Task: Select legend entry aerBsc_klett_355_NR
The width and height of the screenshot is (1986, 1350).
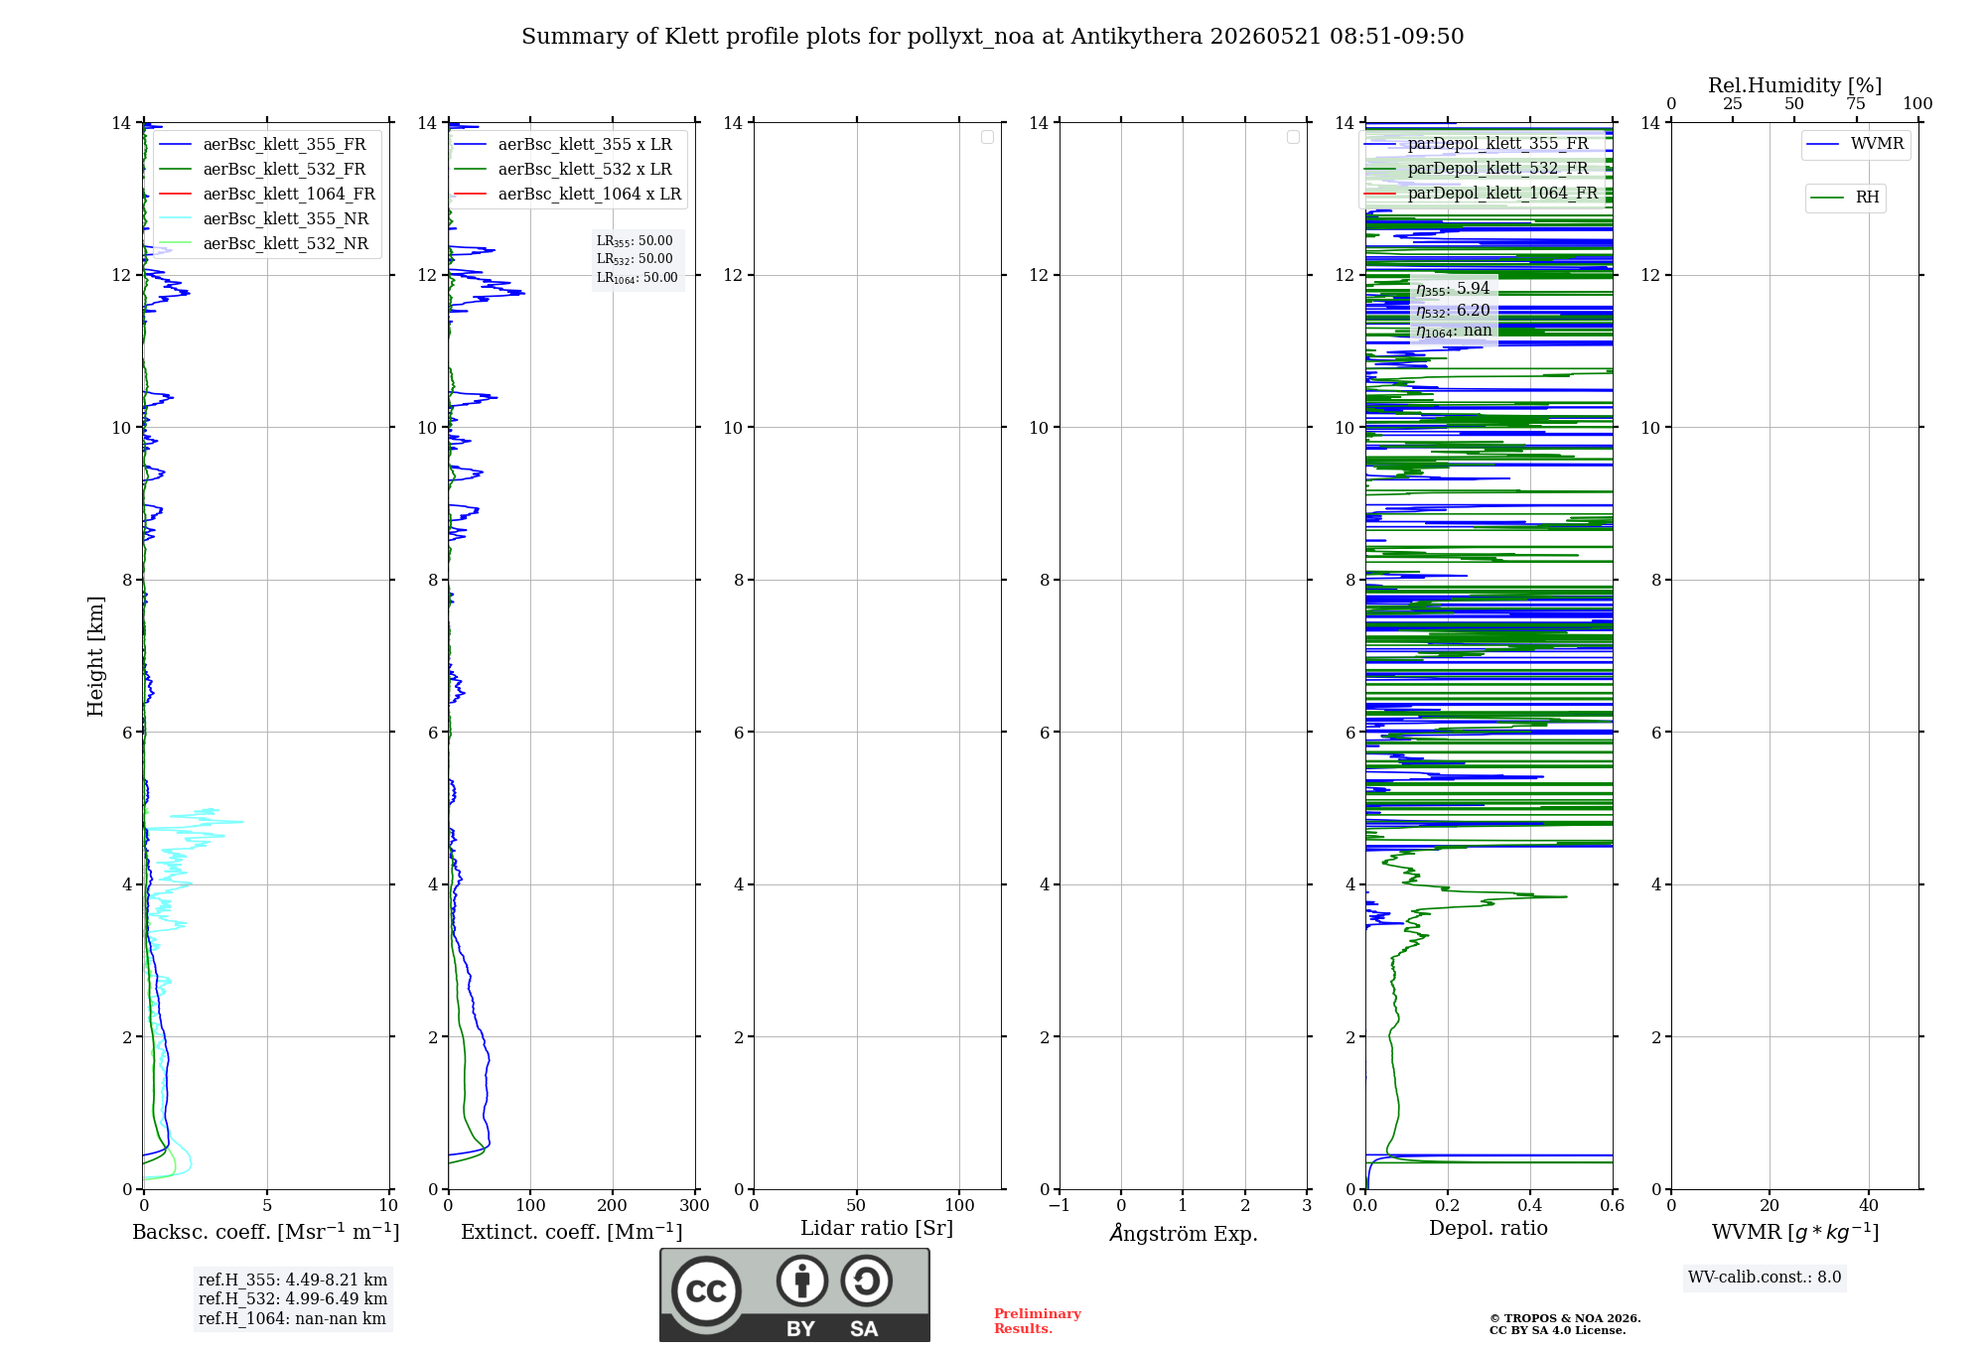Action: click(263, 218)
